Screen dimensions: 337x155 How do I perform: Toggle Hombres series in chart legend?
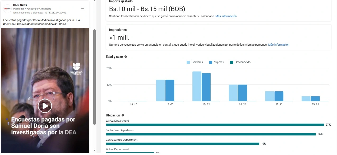pos(195,62)
